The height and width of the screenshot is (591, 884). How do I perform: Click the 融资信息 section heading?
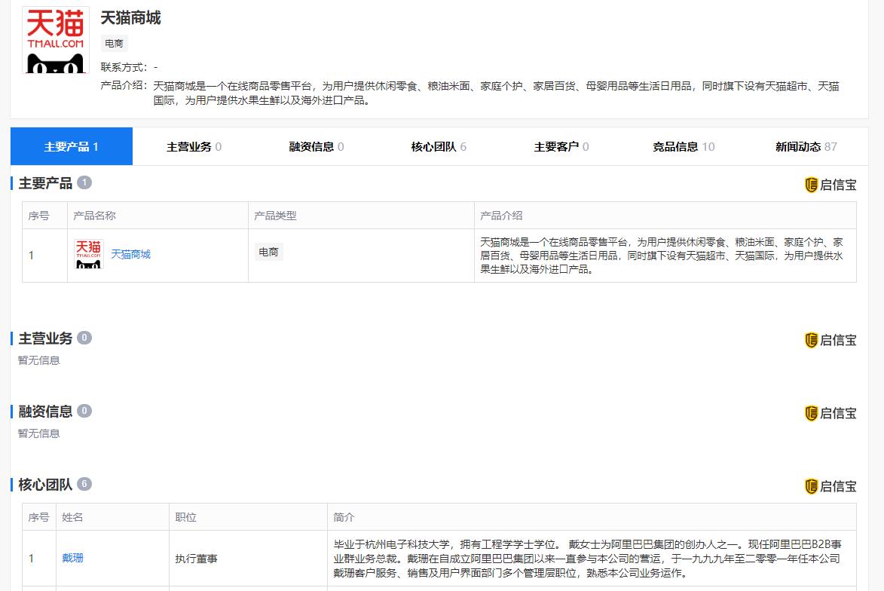pyautogui.click(x=46, y=412)
